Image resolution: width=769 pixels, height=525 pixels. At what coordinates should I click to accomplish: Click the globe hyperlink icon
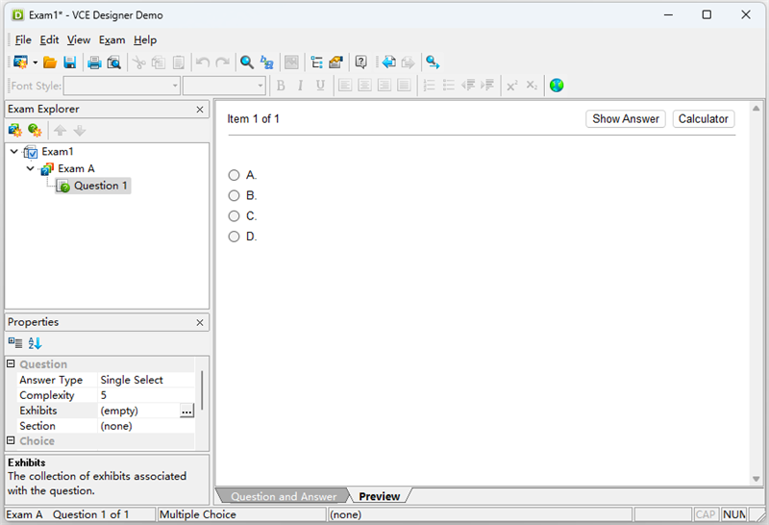(x=557, y=86)
